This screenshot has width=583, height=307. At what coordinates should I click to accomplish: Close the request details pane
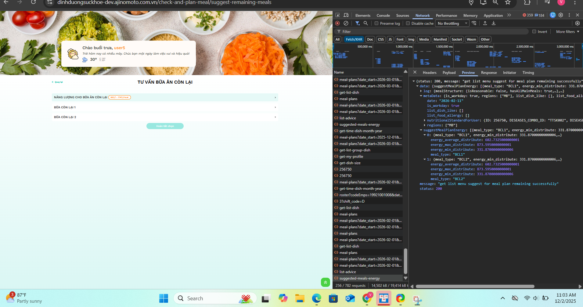pos(415,72)
